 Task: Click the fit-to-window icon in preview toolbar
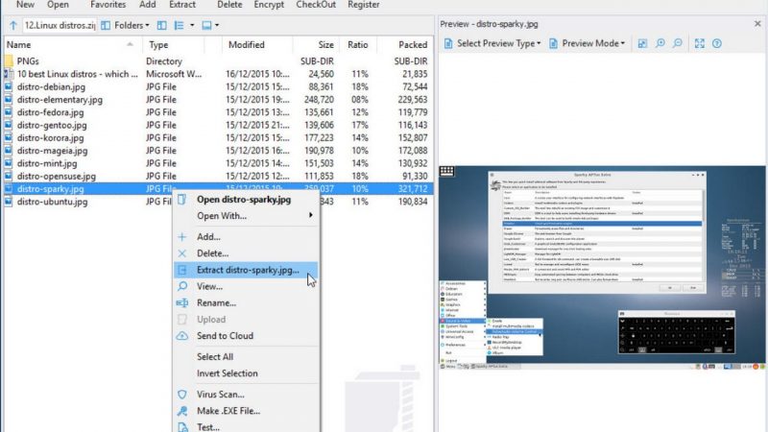[642, 43]
